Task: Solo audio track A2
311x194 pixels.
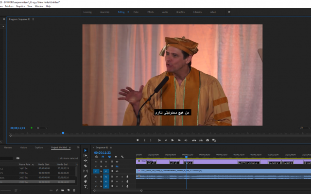Action: click(x=122, y=181)
